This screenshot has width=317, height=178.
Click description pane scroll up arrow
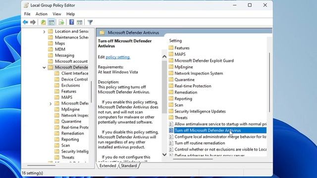pyautogui.click(x=164, y=57)
